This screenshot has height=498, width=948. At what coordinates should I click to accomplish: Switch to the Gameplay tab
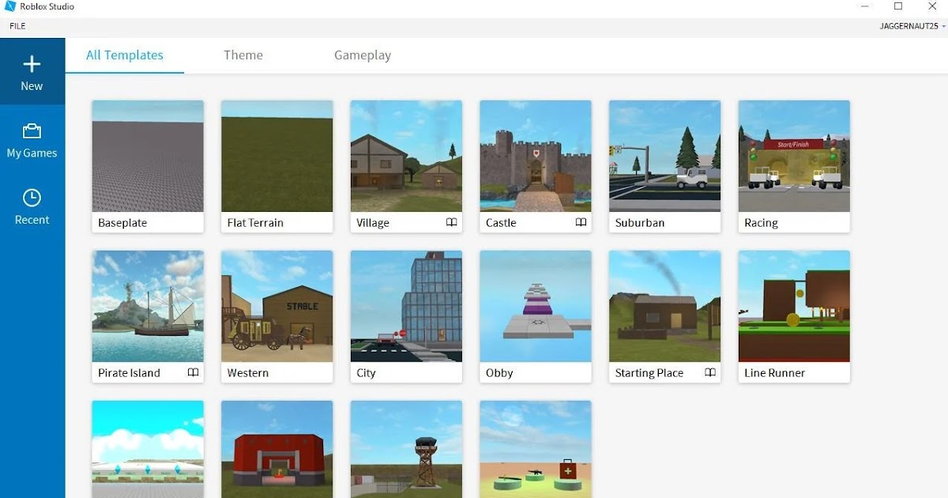pos(363,55)
